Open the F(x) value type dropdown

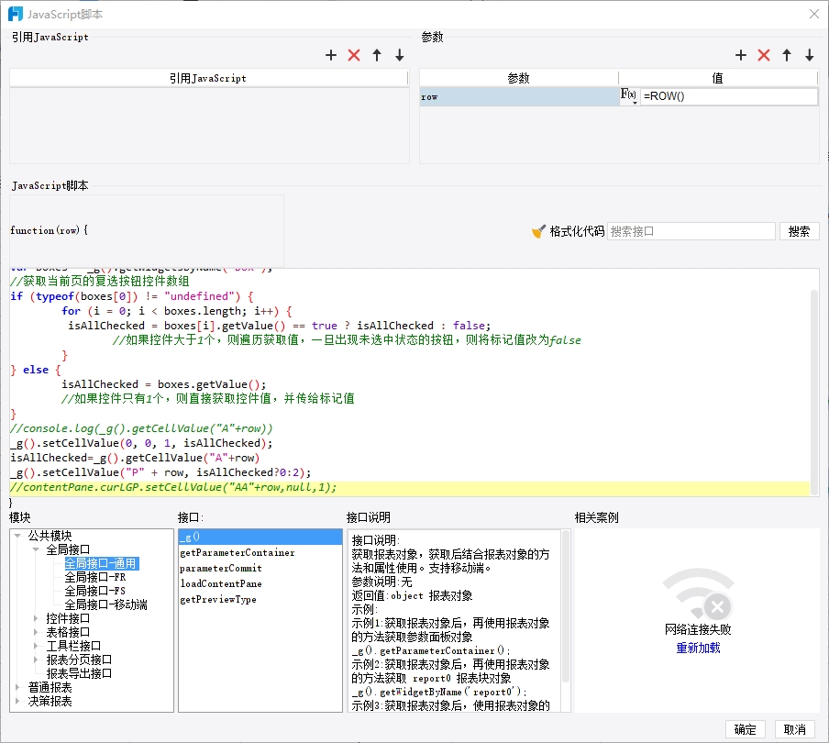pos(629,96)
